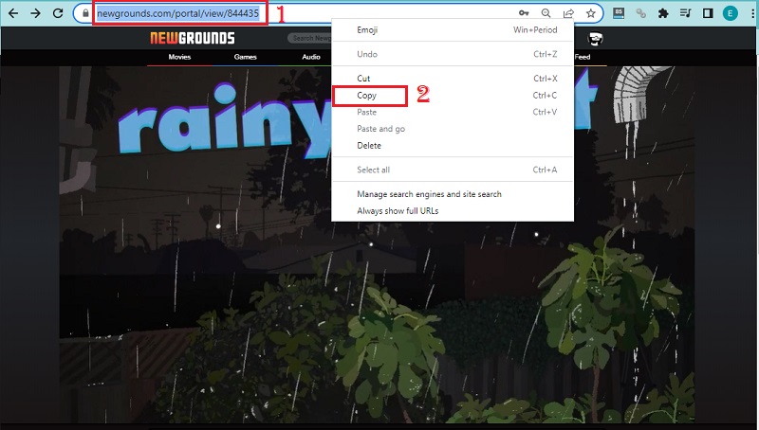
Task: Choose Copy from the context menu
Action: click(x=453, y=95)
